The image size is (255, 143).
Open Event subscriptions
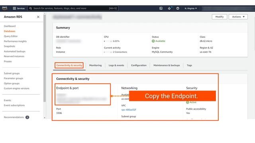pos(14,105)
